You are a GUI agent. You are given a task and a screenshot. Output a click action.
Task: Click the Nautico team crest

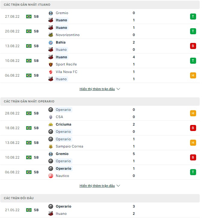tap(50, 176)
